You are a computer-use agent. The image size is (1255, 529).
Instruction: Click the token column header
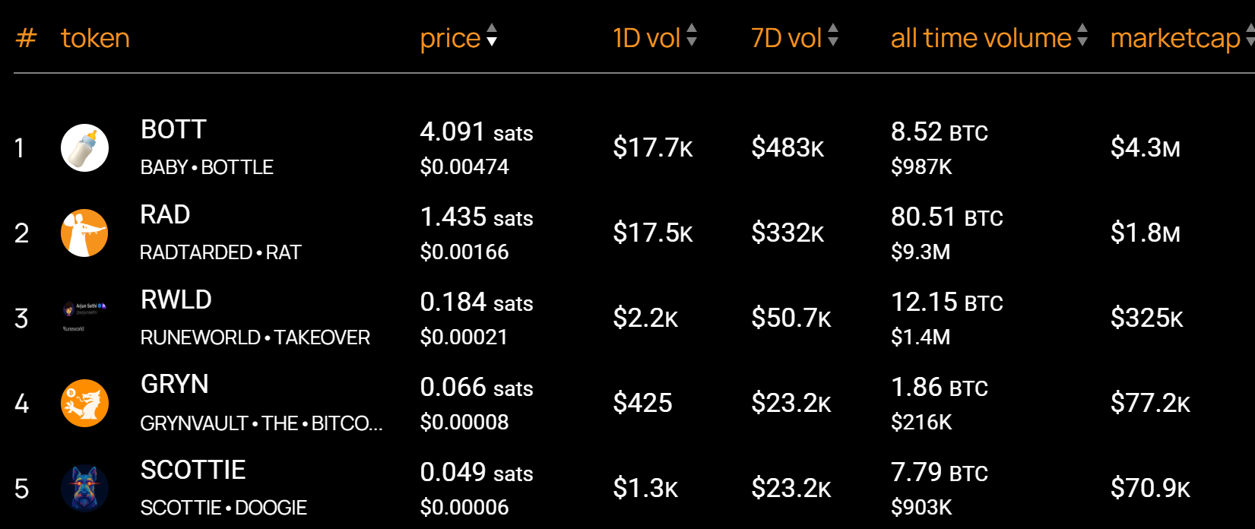click(95, 38)
